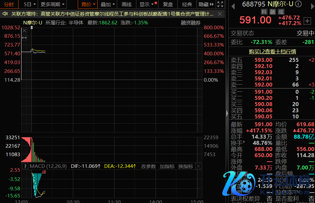The height and width of the screenshot is (203, 315).
Task: Close the MACD indicator panel
Action: 198,166
